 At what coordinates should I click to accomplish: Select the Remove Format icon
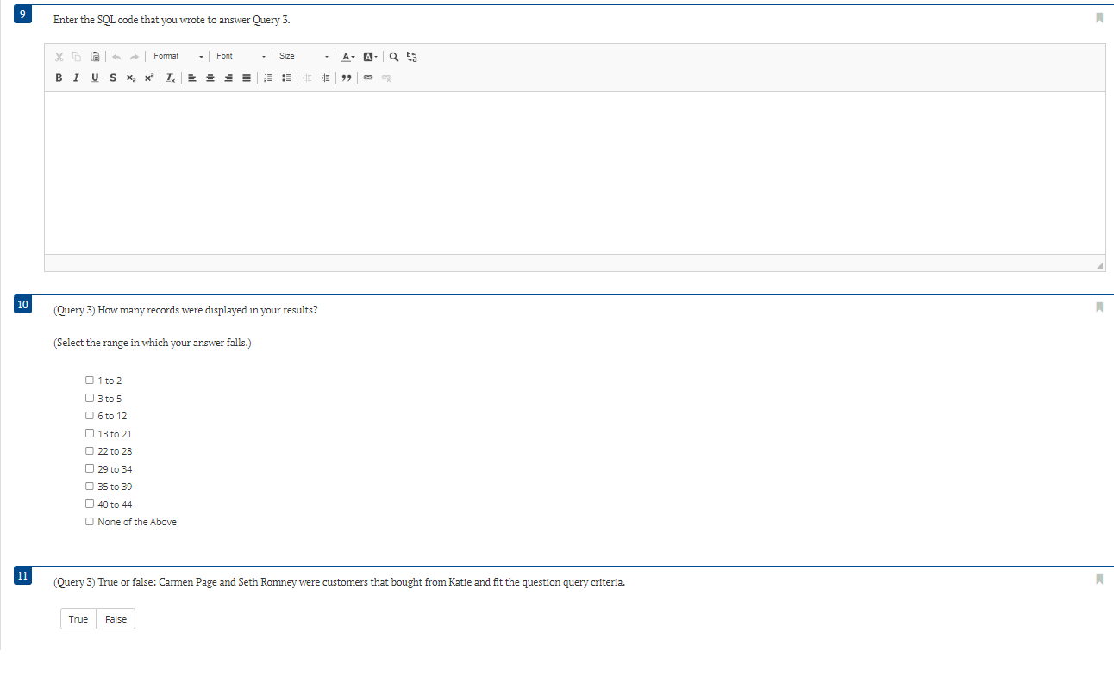point(170,77)
